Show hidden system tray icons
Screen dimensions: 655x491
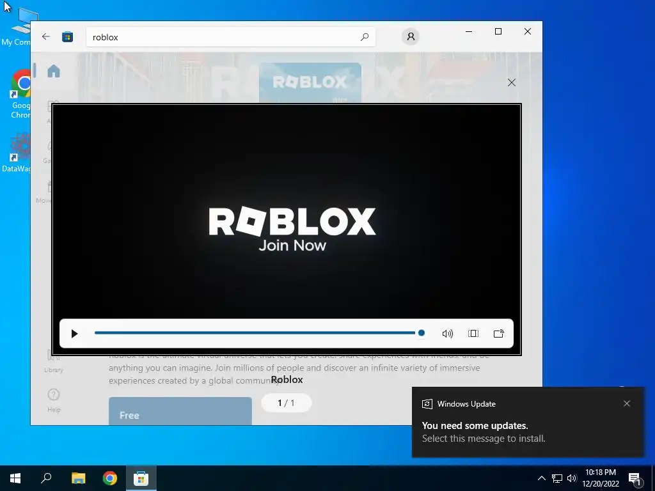click(541, 478)
